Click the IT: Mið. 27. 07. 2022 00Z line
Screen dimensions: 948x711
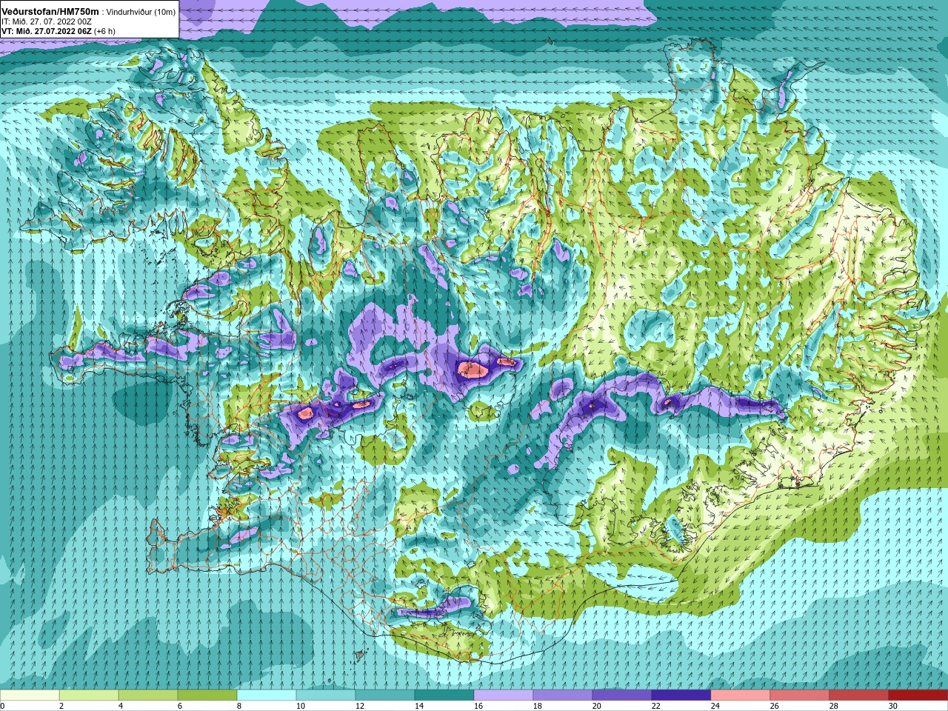tap(47, 21)
